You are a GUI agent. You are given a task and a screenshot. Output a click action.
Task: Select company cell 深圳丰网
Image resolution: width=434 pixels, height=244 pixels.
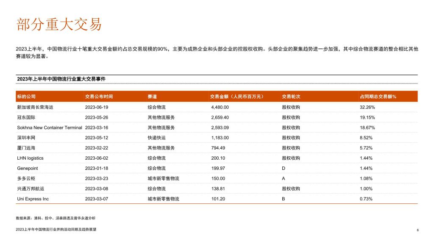26,138
